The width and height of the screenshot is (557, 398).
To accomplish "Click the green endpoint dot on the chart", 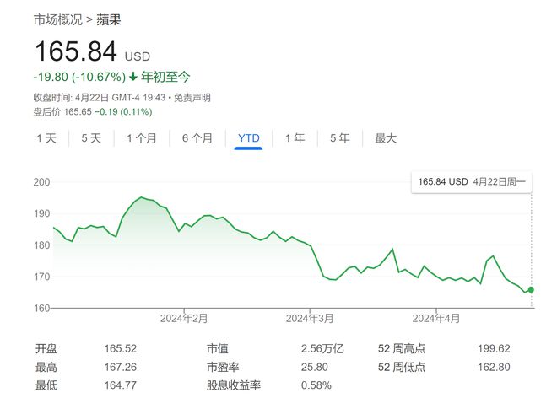I will (531, 290).
